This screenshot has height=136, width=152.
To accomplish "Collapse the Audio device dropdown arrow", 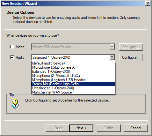I will click(x=112, y=57).
